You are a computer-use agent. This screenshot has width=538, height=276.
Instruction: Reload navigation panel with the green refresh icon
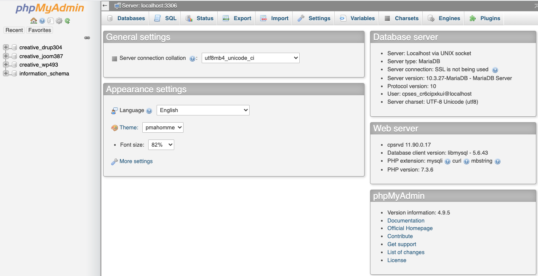(x=67, y=21)
